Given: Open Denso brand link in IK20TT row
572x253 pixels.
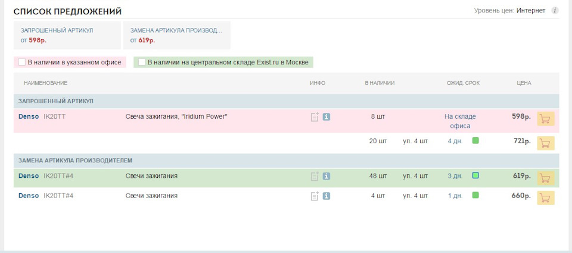Looking at the screenshot, I should point(29,117).
